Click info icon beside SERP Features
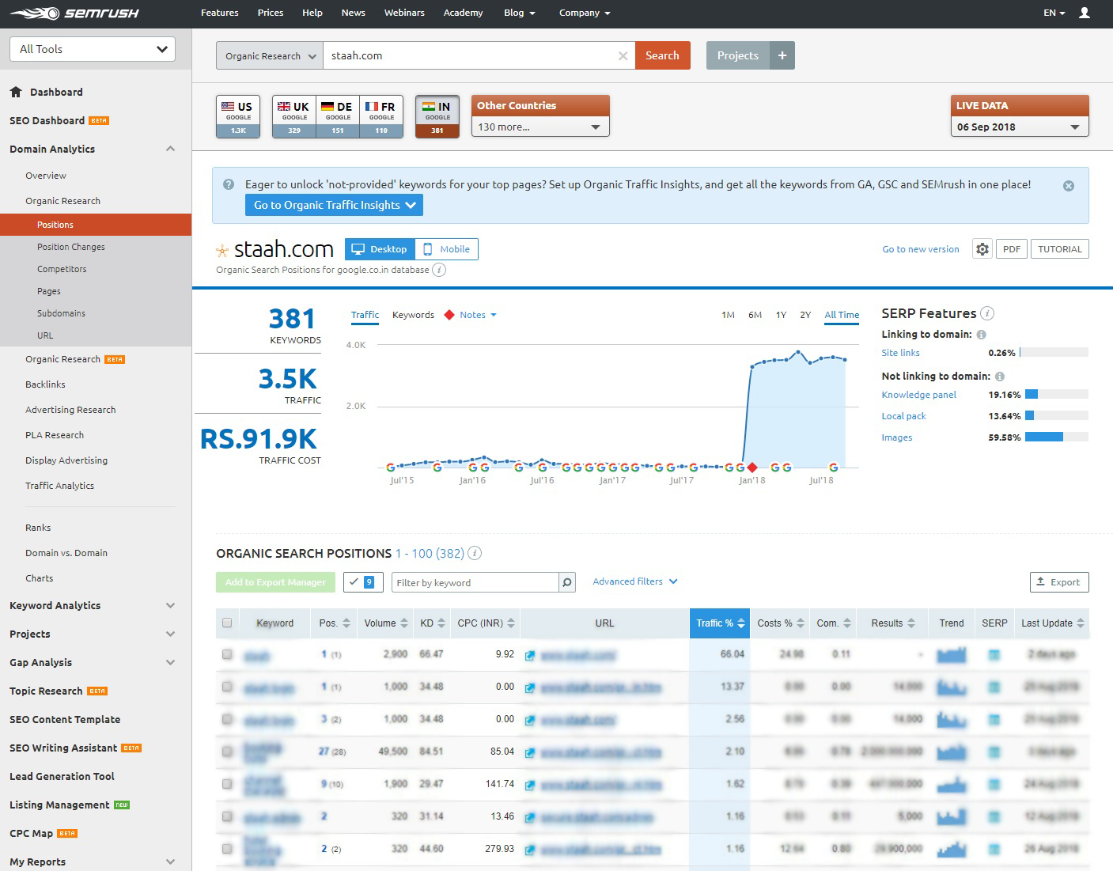The height and width of the screenshot is (871, 1113). (x=987, y=313)
